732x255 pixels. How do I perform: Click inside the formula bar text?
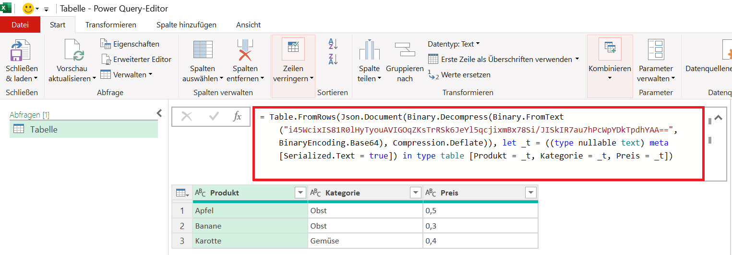[x=478, y=144]
